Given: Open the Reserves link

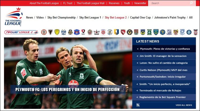Looking at the screenshot, I should [x=114, y=3].
